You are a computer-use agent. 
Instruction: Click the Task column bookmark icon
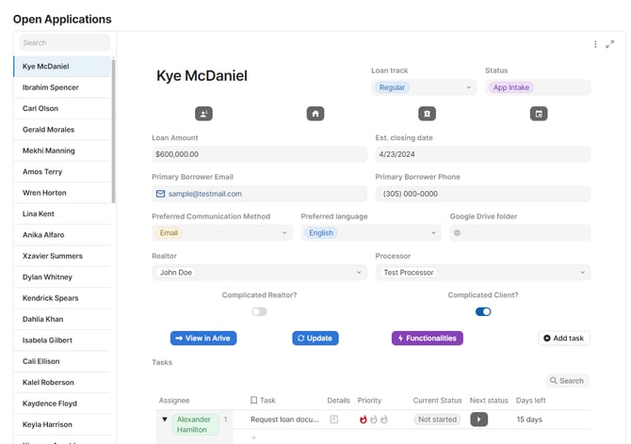[x=253, y=400]
